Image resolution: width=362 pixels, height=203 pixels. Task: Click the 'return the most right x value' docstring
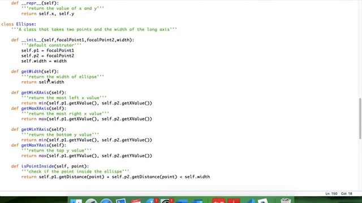[65, 114]
